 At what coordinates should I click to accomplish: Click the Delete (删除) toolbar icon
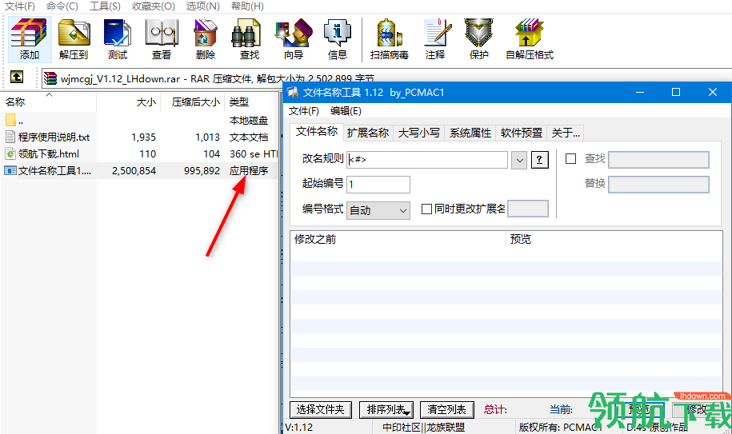coord(206,39)
